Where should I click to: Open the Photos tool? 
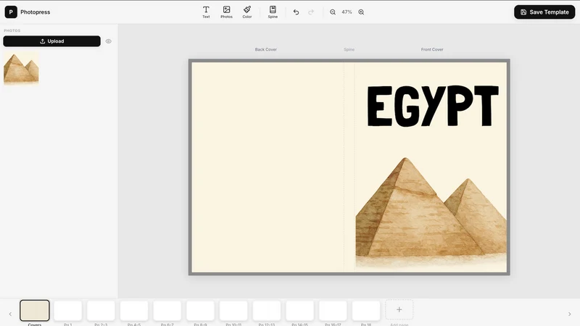point(226,12)
